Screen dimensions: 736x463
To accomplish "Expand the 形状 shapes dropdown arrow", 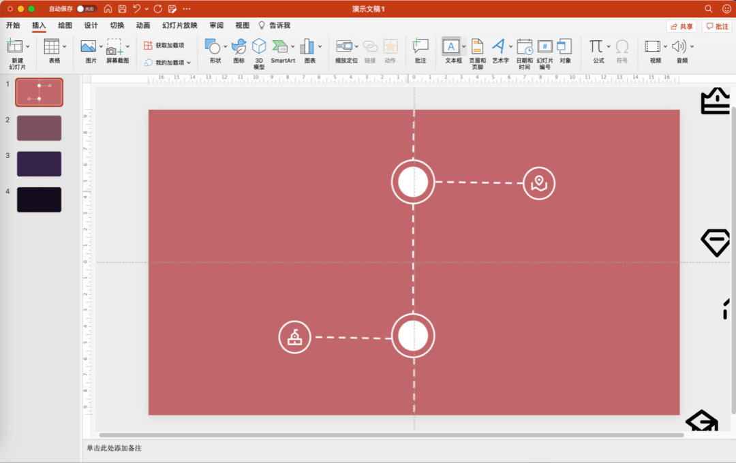I will point(226,47).
